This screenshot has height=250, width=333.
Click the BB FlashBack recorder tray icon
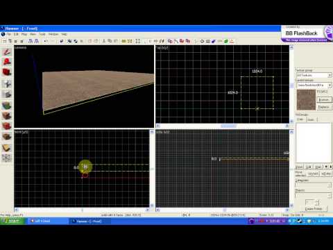click(251, 221)
